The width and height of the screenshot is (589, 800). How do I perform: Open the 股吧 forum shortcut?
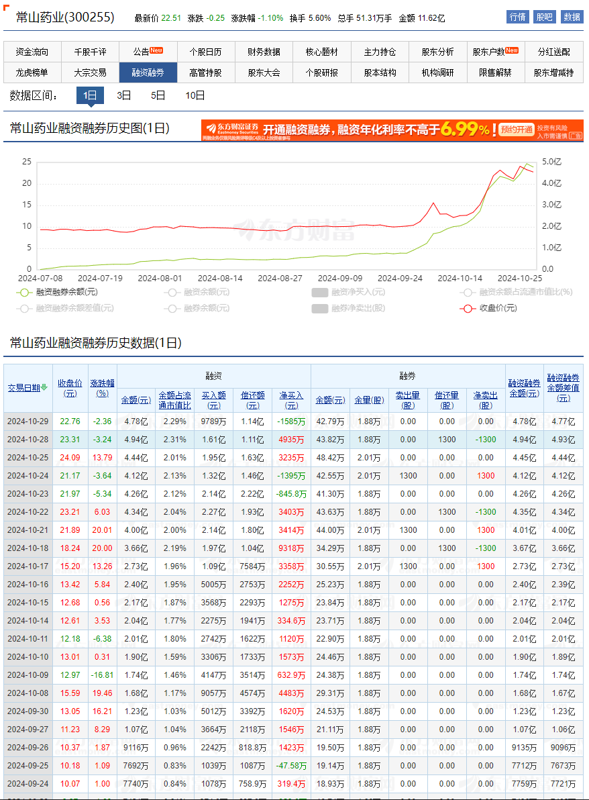tap(545, 17)
